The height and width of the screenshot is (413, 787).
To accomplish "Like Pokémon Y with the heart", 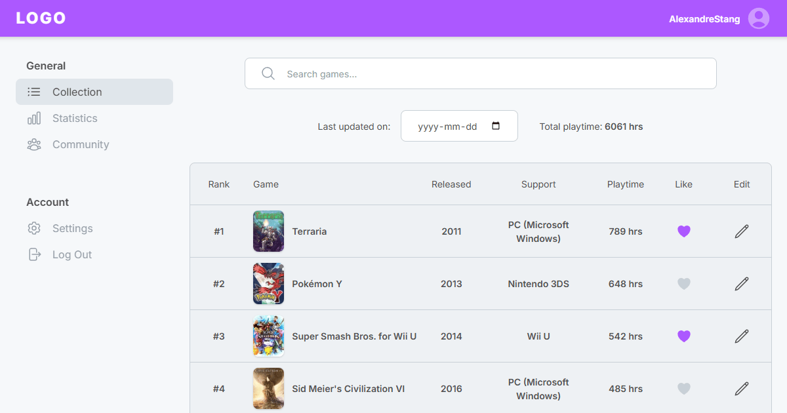I will point(684,284).
